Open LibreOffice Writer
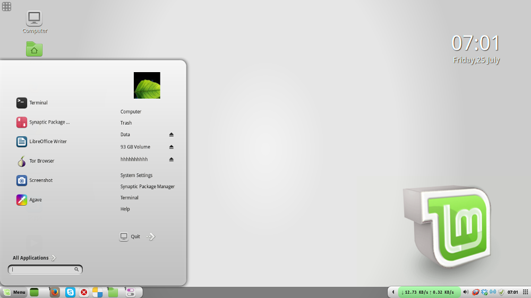 (x=41, y=142)
